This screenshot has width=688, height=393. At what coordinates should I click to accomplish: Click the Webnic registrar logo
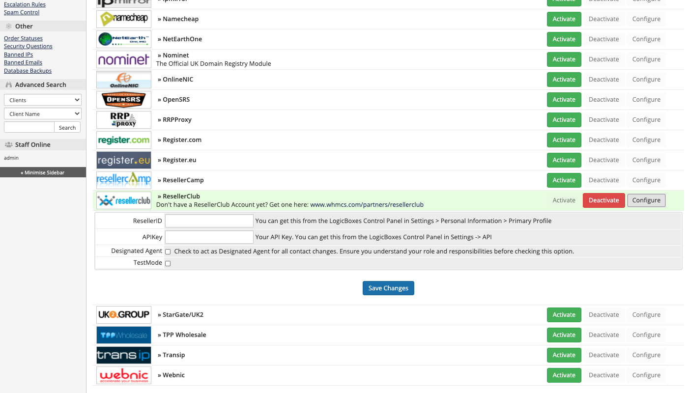tap(123, 375)
